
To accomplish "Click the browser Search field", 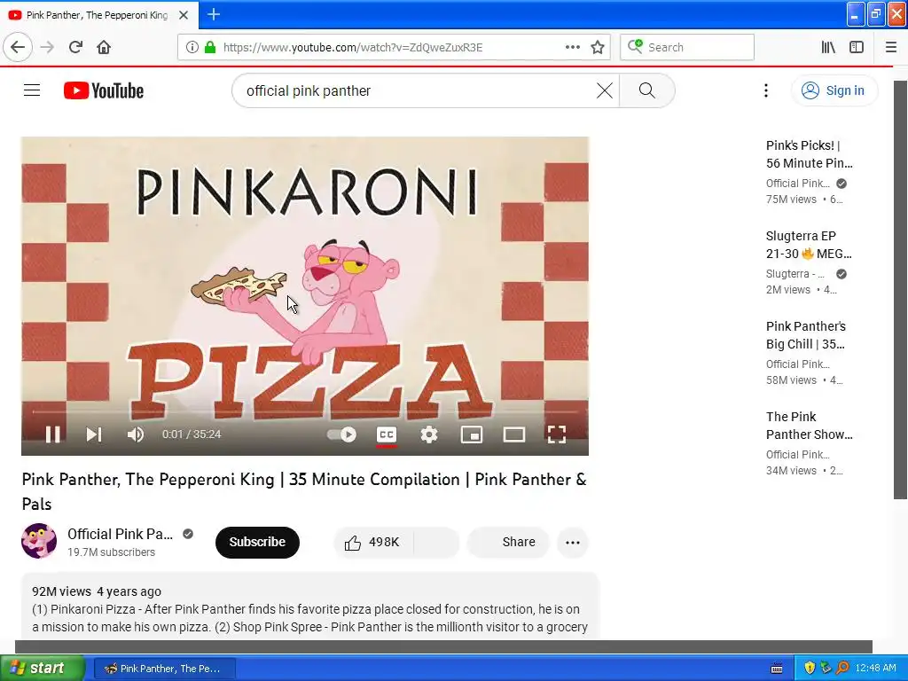I will [687, 48].
